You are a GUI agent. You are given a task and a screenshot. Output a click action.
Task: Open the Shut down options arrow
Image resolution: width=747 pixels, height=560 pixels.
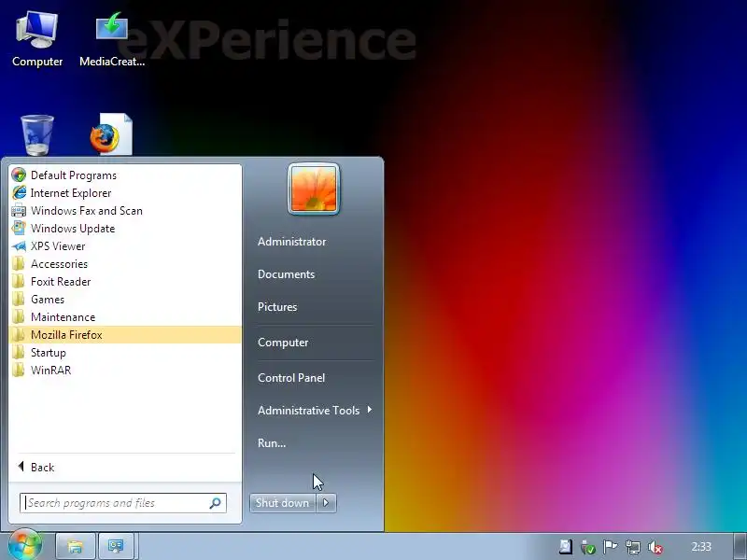tap(326, 503)
